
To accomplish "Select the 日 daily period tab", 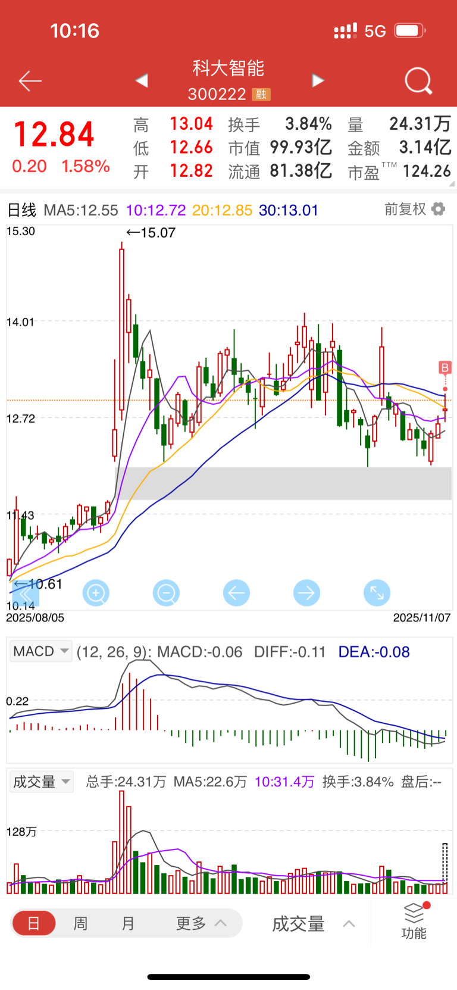I will (x=34, y=923).
